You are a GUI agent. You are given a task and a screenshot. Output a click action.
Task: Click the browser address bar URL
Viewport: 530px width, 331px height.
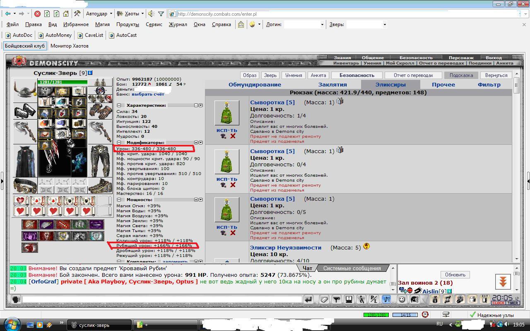coord(217,14)
